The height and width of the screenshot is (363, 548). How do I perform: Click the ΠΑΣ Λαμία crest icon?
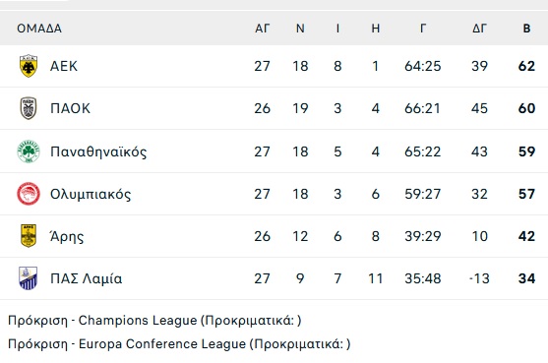[29, 278]
